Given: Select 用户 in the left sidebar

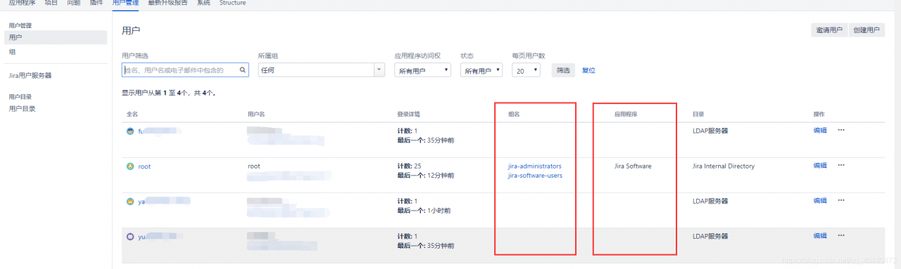Looking at the screenshot, I should [x=56, y=37].
